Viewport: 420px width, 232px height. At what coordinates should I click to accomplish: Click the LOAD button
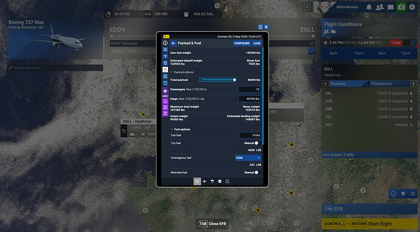pos(257,43)
